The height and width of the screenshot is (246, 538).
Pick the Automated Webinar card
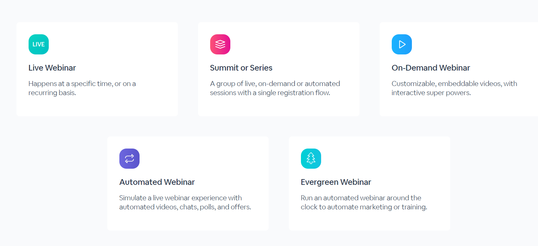tap(188, 183)
